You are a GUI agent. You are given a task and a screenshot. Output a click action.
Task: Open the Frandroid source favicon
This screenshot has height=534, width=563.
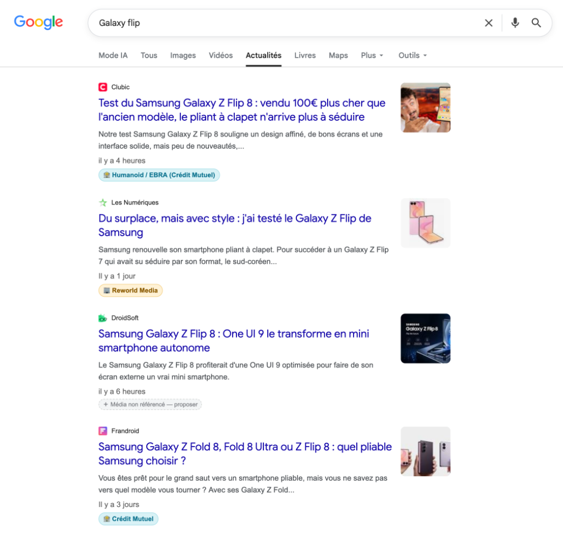103,431
